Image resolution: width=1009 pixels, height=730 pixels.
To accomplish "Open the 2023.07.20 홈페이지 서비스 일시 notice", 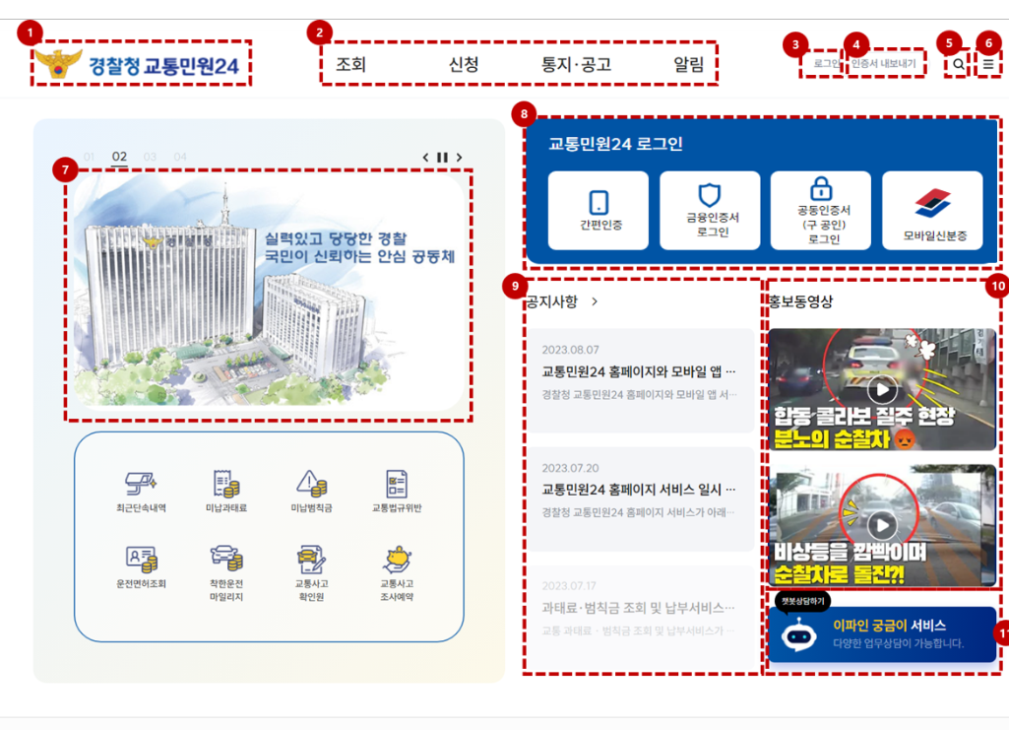I will coord(641,498).
